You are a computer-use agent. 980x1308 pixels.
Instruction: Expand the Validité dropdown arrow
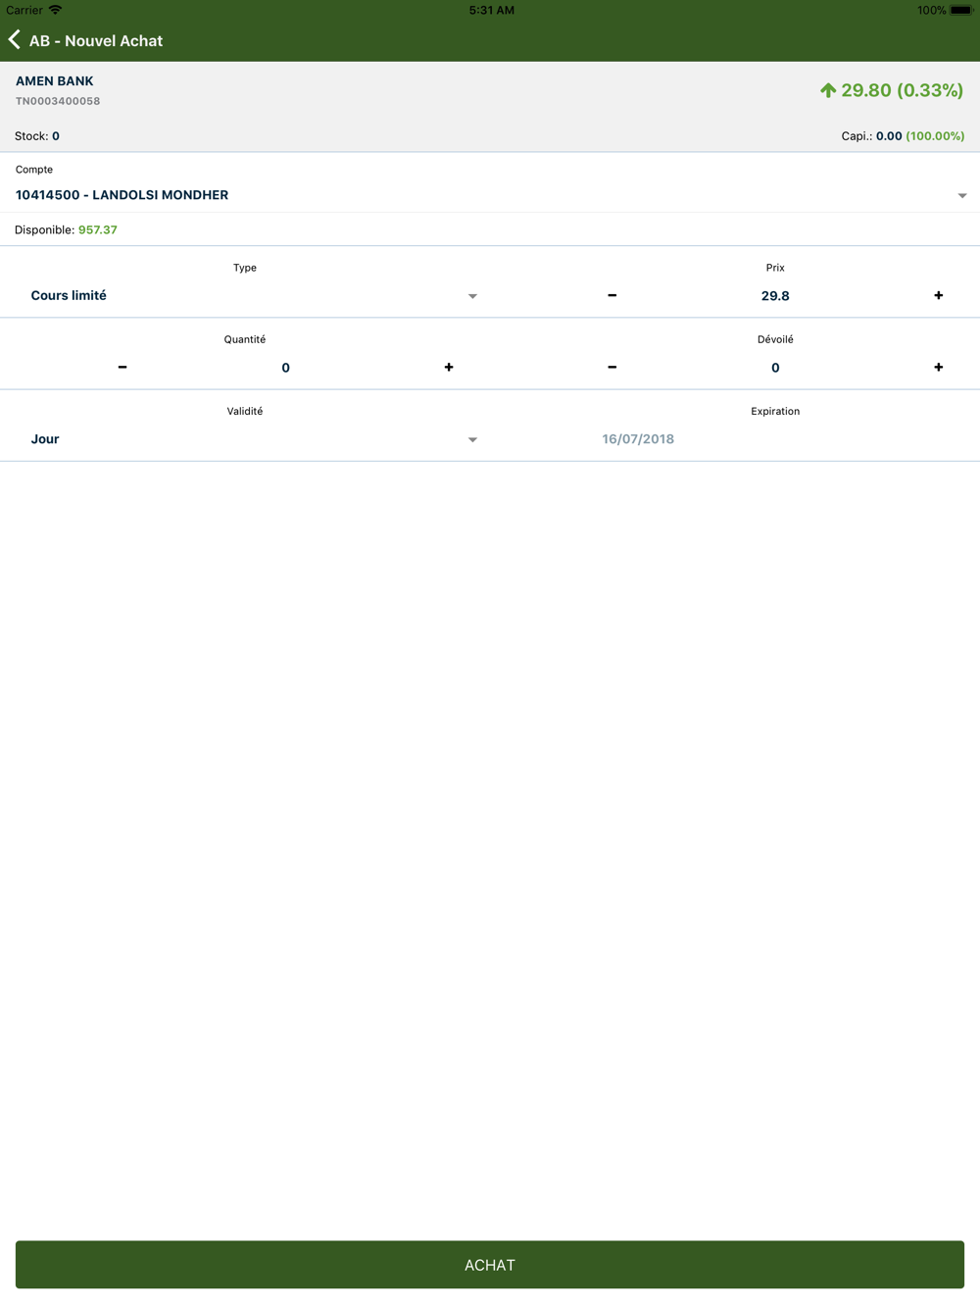[472, 439]
